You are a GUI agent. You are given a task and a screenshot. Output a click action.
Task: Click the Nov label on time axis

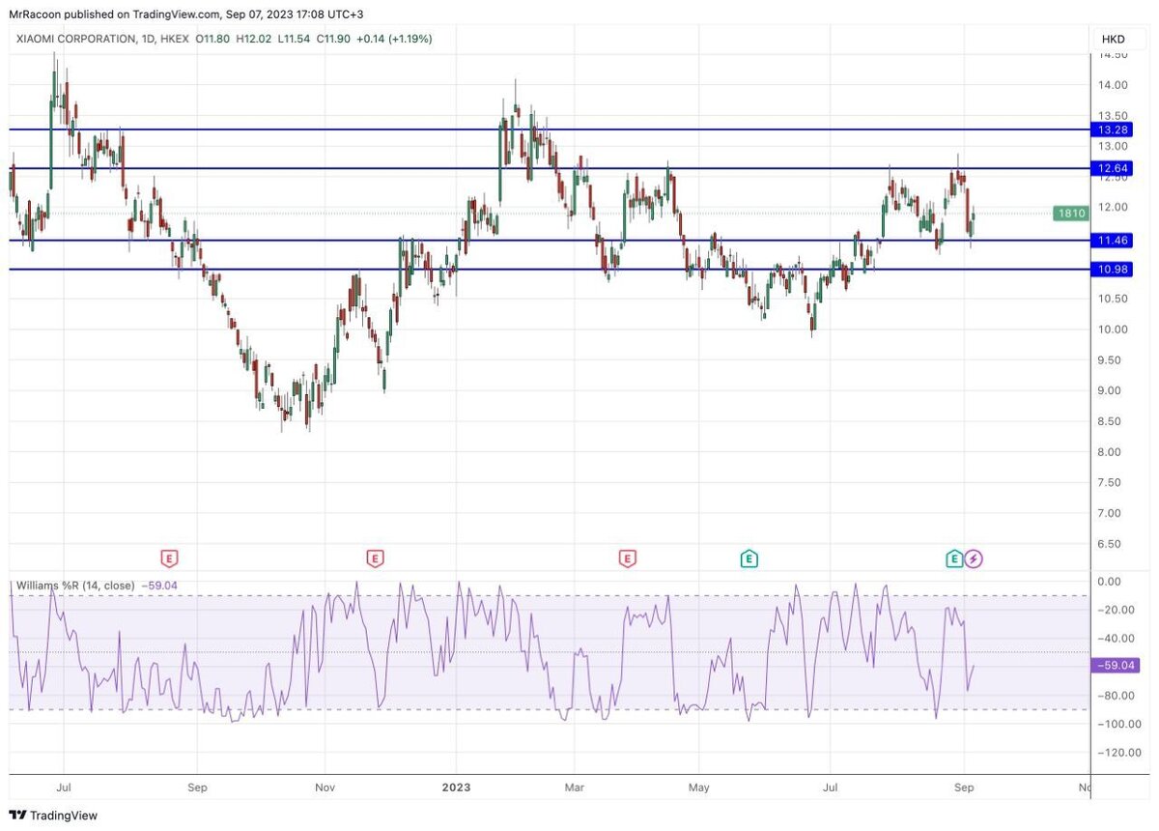point(325,788)
